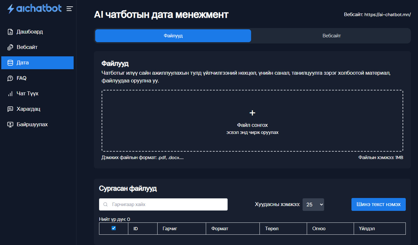The image size is (418, 245).
Task: Click the Байршуулах upload screen icon
Action: (10, 125)
